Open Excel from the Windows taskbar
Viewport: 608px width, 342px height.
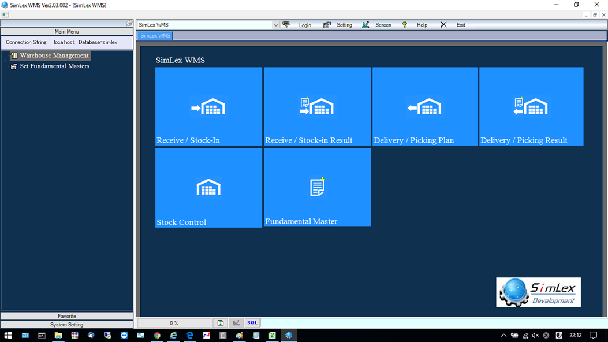(272, 336)
